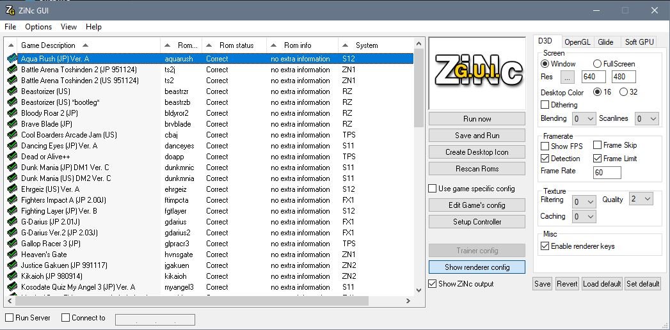Click the Rescan Roms button
The width and height of the screenshot is (670, 330).
point(477,169)
